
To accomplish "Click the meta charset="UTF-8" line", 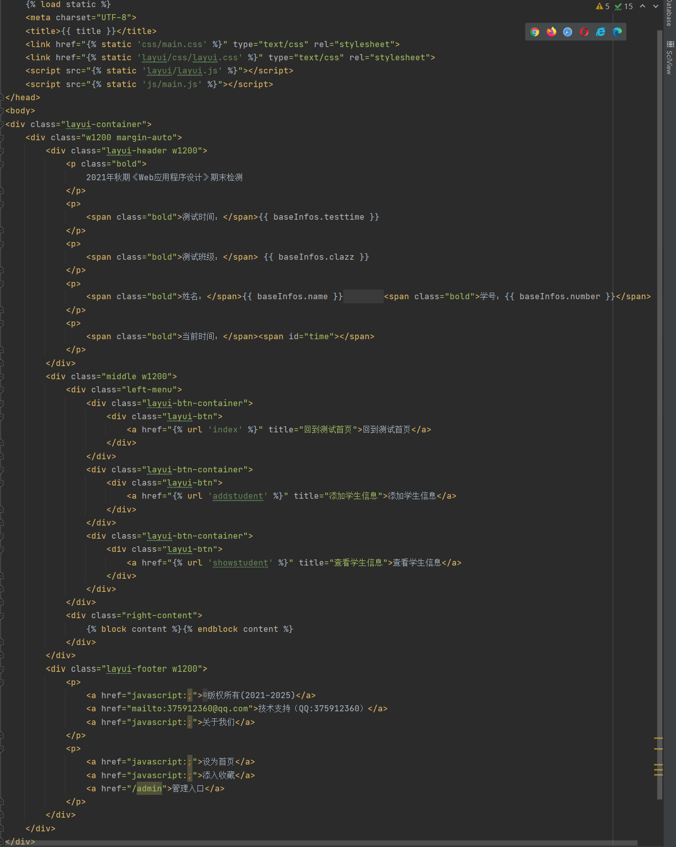I will (x=81, y=18).
